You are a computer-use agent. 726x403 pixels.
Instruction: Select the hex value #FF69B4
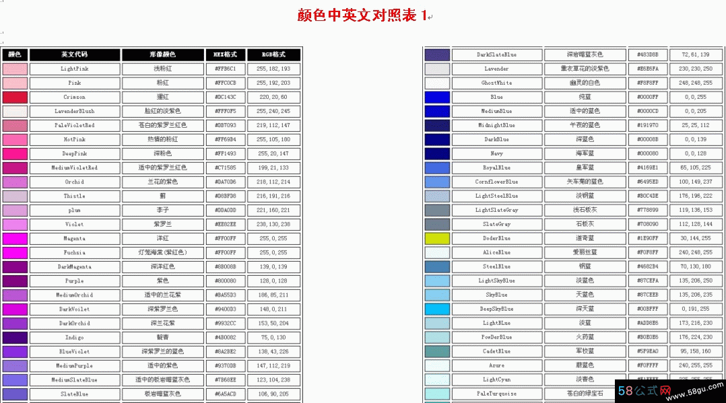(x=226, y=140)
